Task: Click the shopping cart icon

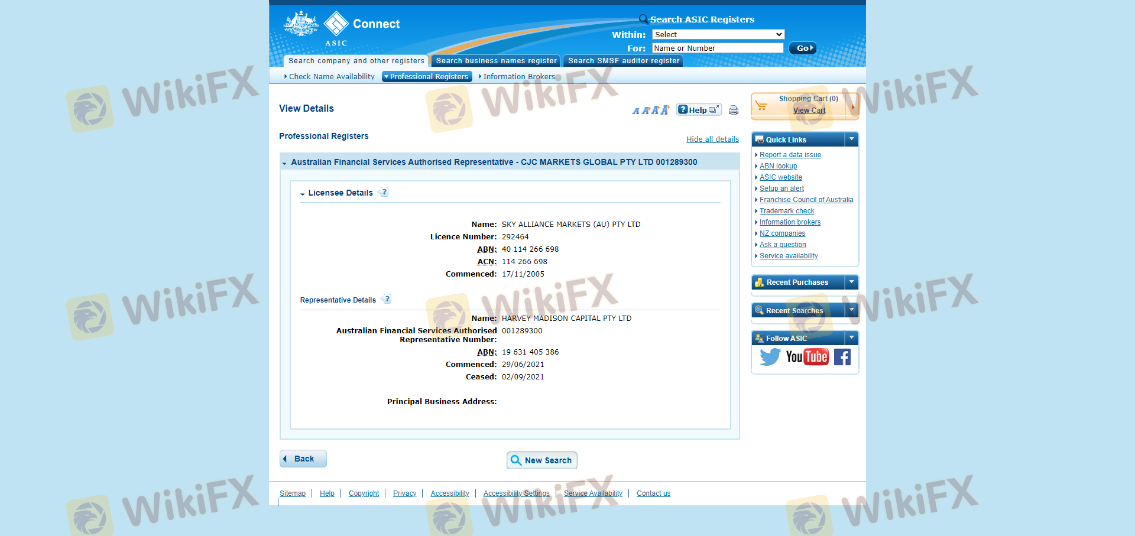Action: coord(762,106)
